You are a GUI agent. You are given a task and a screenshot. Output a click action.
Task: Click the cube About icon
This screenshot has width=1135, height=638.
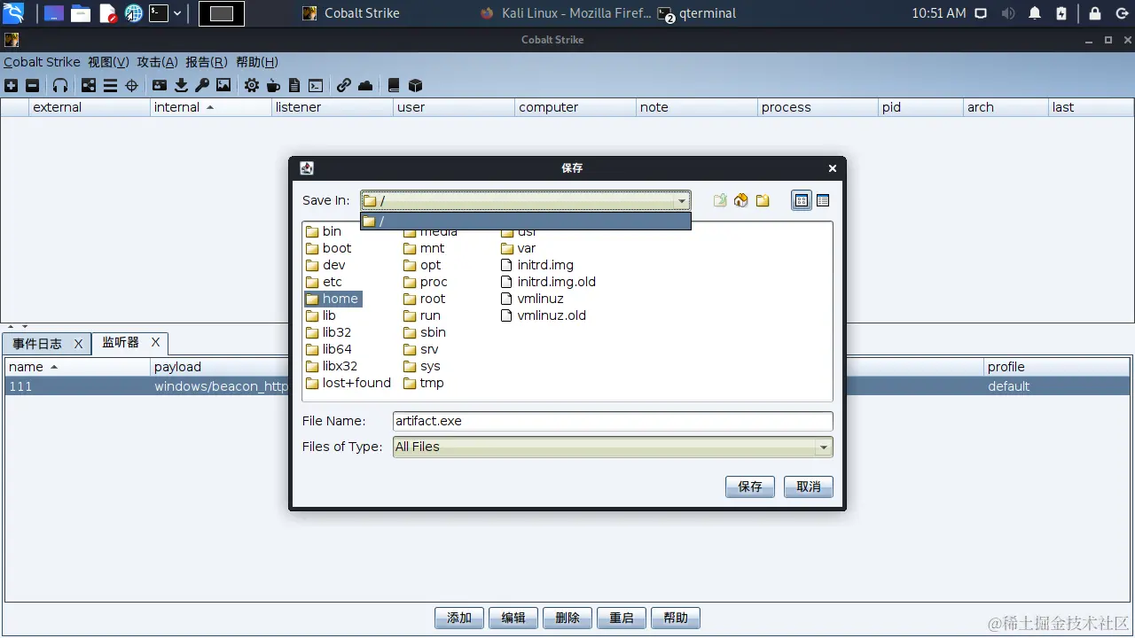coord(415,86)
